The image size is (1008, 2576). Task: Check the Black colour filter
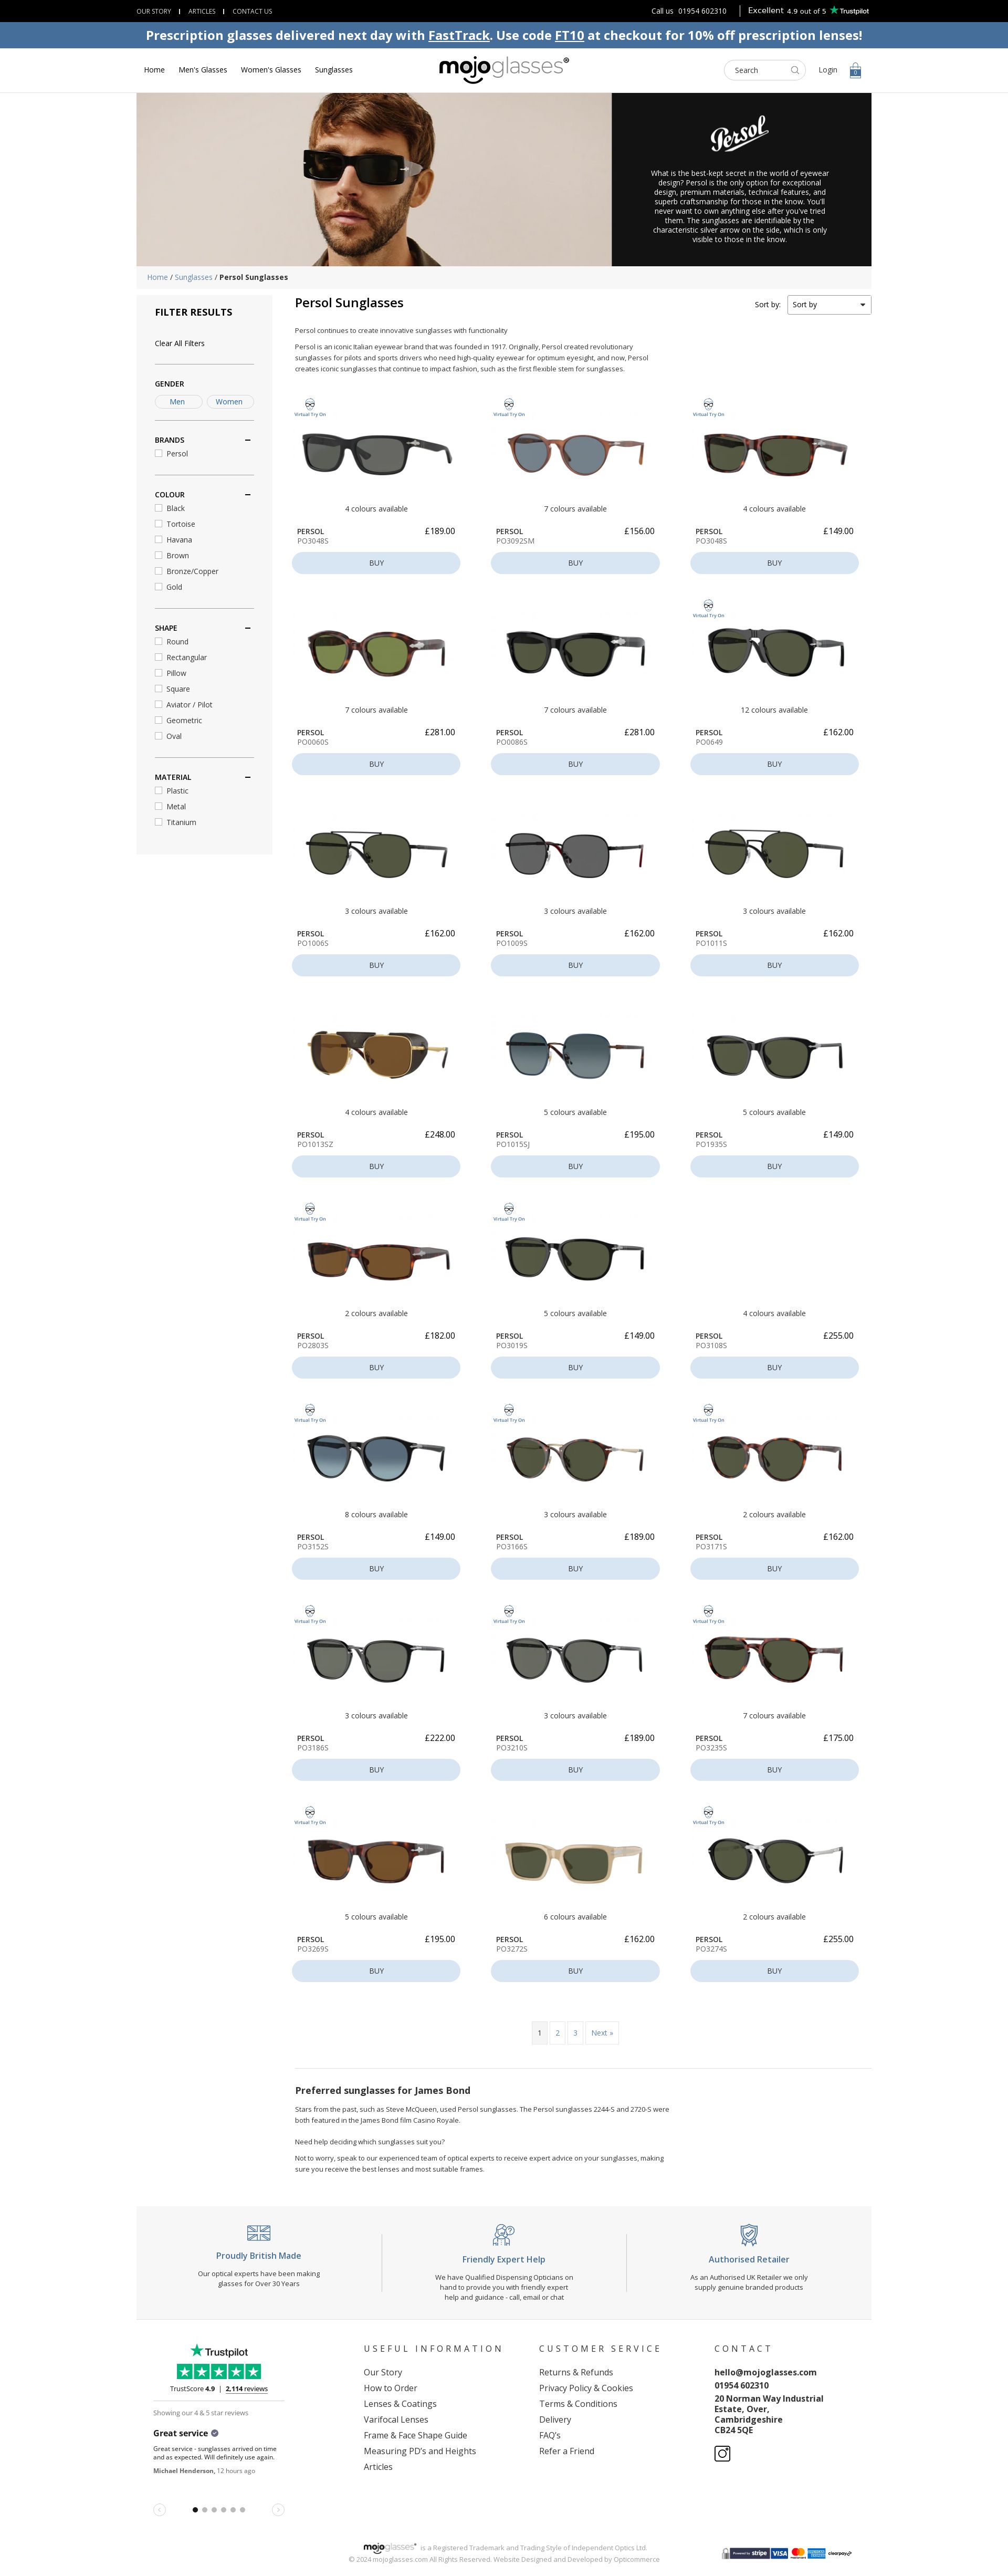pyautogui.click(x=158, y=508)
